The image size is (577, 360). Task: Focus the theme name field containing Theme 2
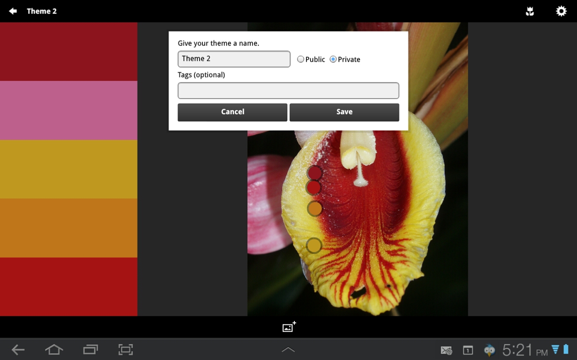point(234,59)
